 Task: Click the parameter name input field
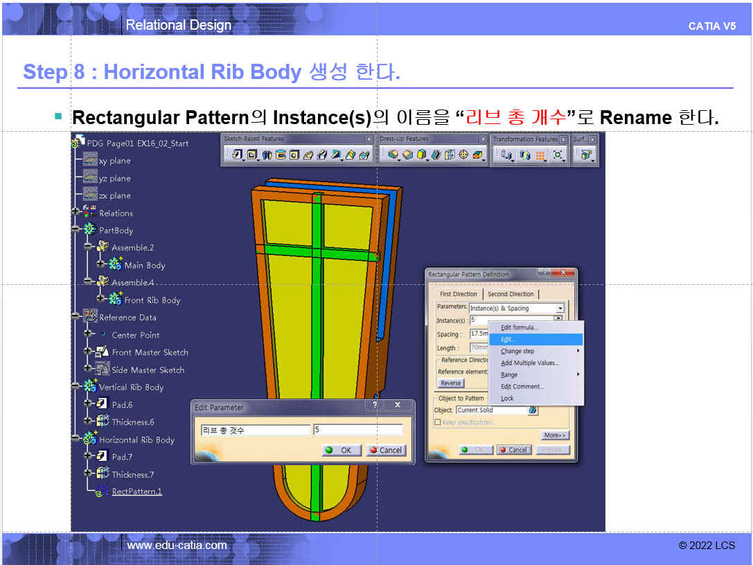(x=254, y=431)
